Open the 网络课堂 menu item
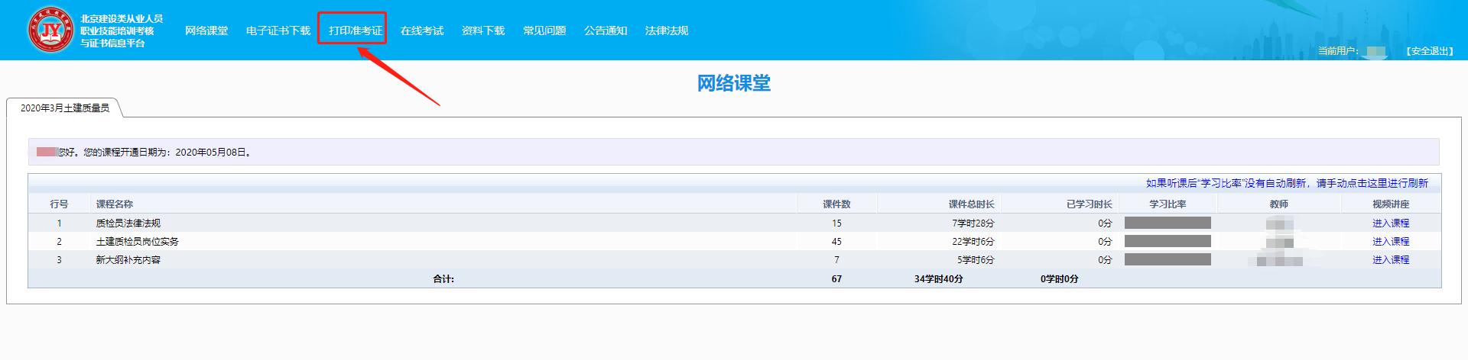The image size is (1468, 360). 206,31
